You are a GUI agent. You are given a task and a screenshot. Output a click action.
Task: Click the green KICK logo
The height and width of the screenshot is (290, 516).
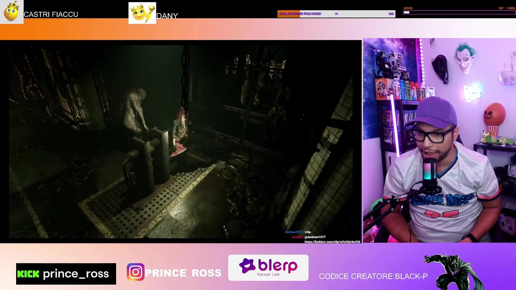pos(28,274)
